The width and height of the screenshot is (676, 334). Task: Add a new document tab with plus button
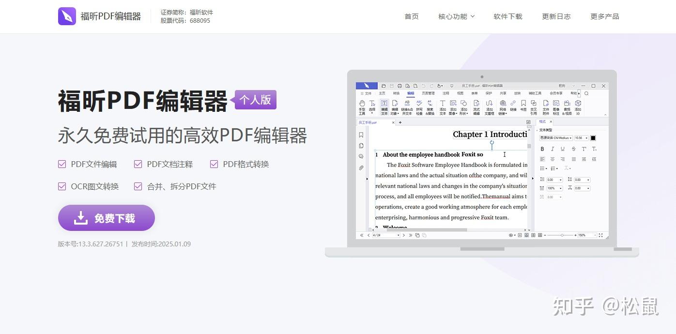[x=400, y=122]
